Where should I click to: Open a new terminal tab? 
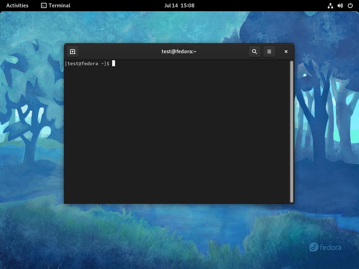73,51
